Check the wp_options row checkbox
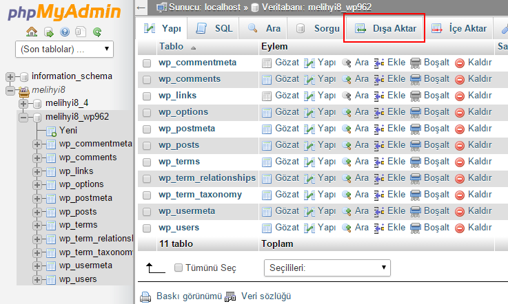508x304 pixels. click(147, 113)
